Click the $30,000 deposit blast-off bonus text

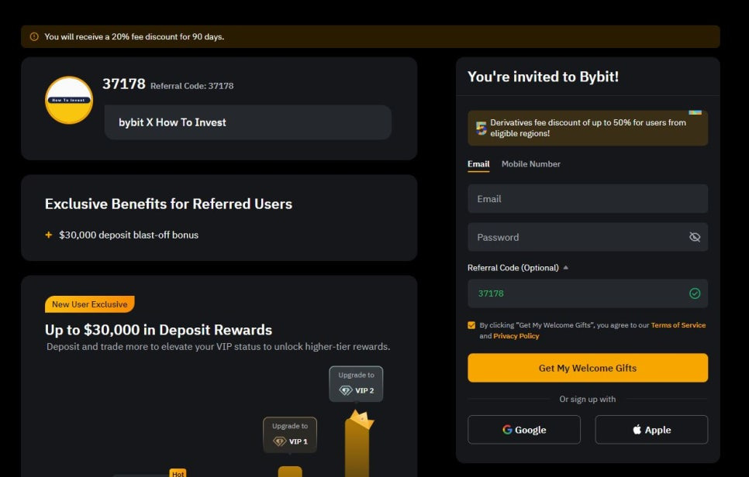[x=129, y=235]
